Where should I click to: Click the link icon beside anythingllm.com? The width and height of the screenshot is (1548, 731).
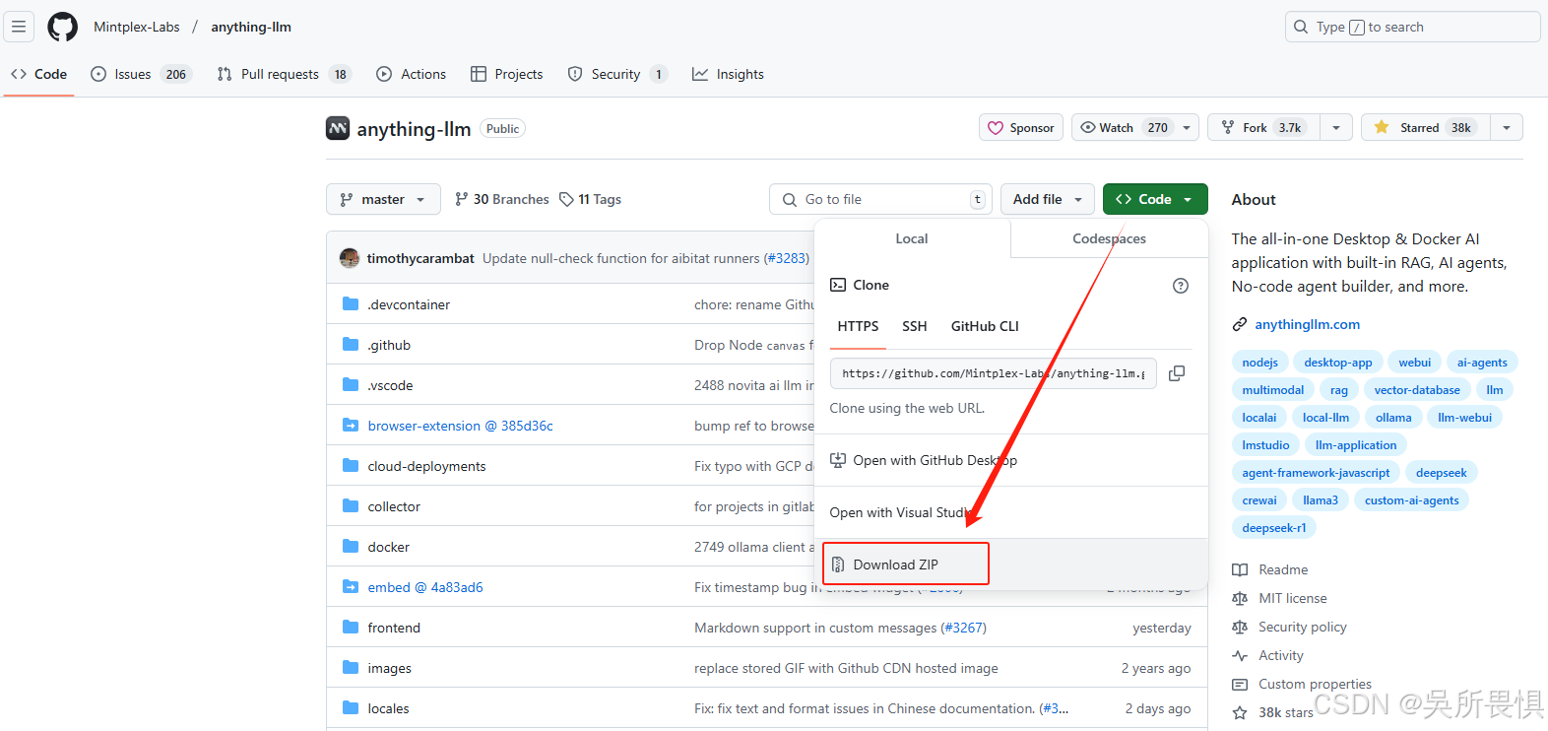(1240, 324)
